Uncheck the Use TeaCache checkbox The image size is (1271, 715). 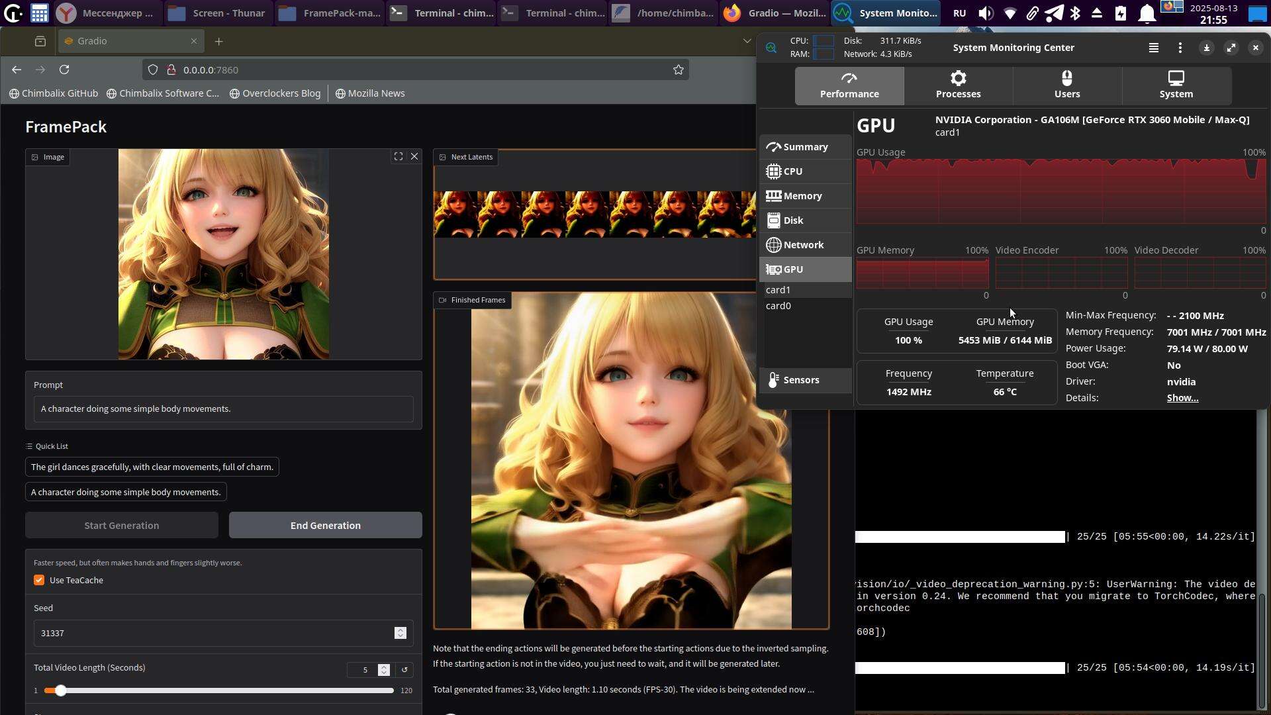pos(39,580)
